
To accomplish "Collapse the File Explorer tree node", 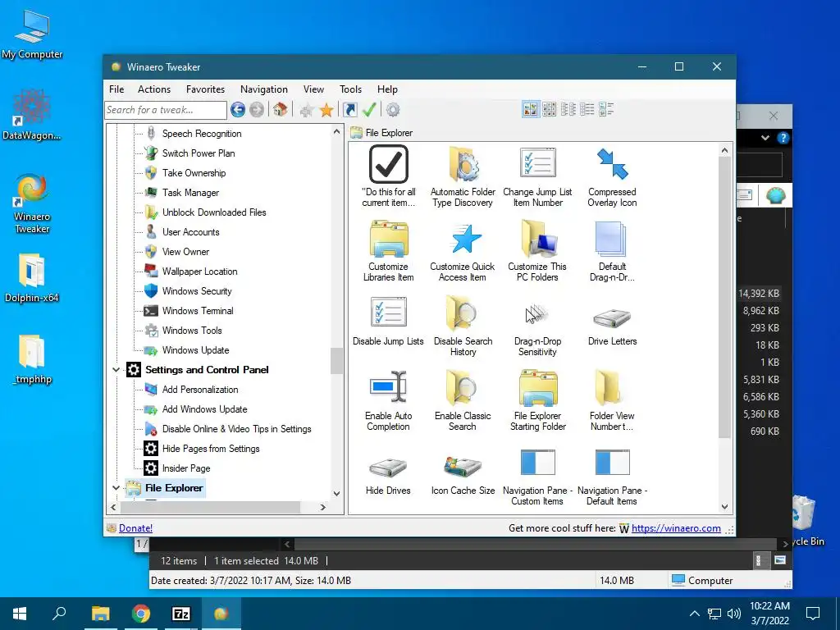I will click(x=116, y=488).
